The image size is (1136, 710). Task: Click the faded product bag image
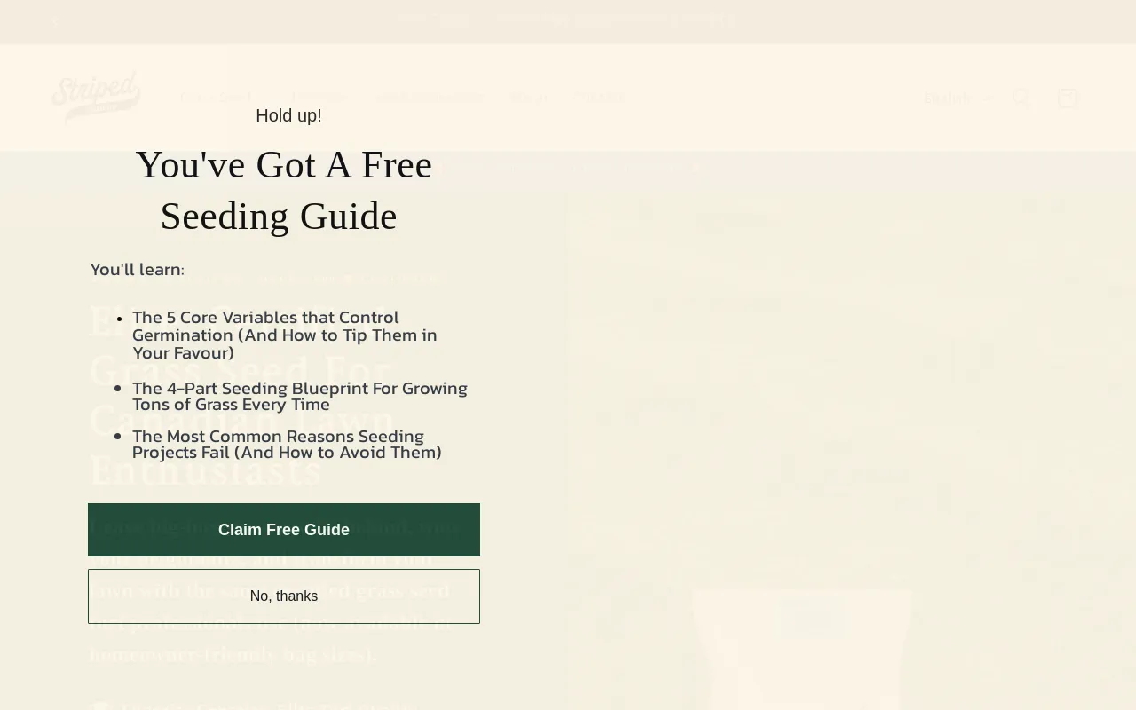click(x=801, y=648)
